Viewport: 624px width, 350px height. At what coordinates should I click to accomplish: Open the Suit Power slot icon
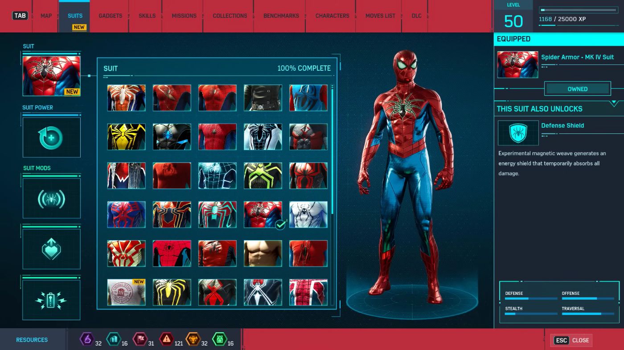51,137
